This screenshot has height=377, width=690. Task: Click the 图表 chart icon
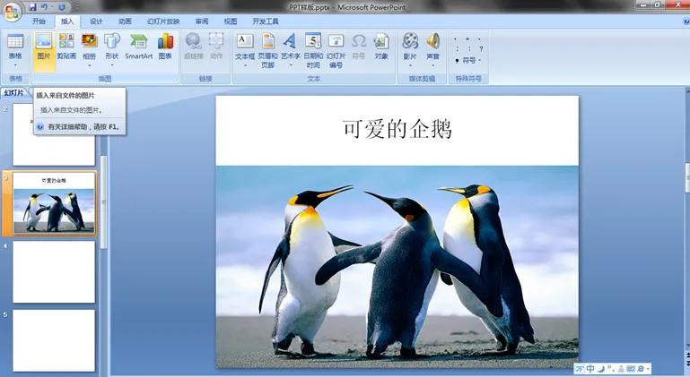[x=165, y=41]
